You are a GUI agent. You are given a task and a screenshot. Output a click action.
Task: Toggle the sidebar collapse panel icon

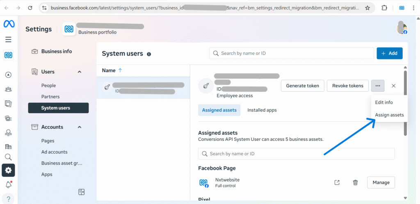tap(81, 192)
